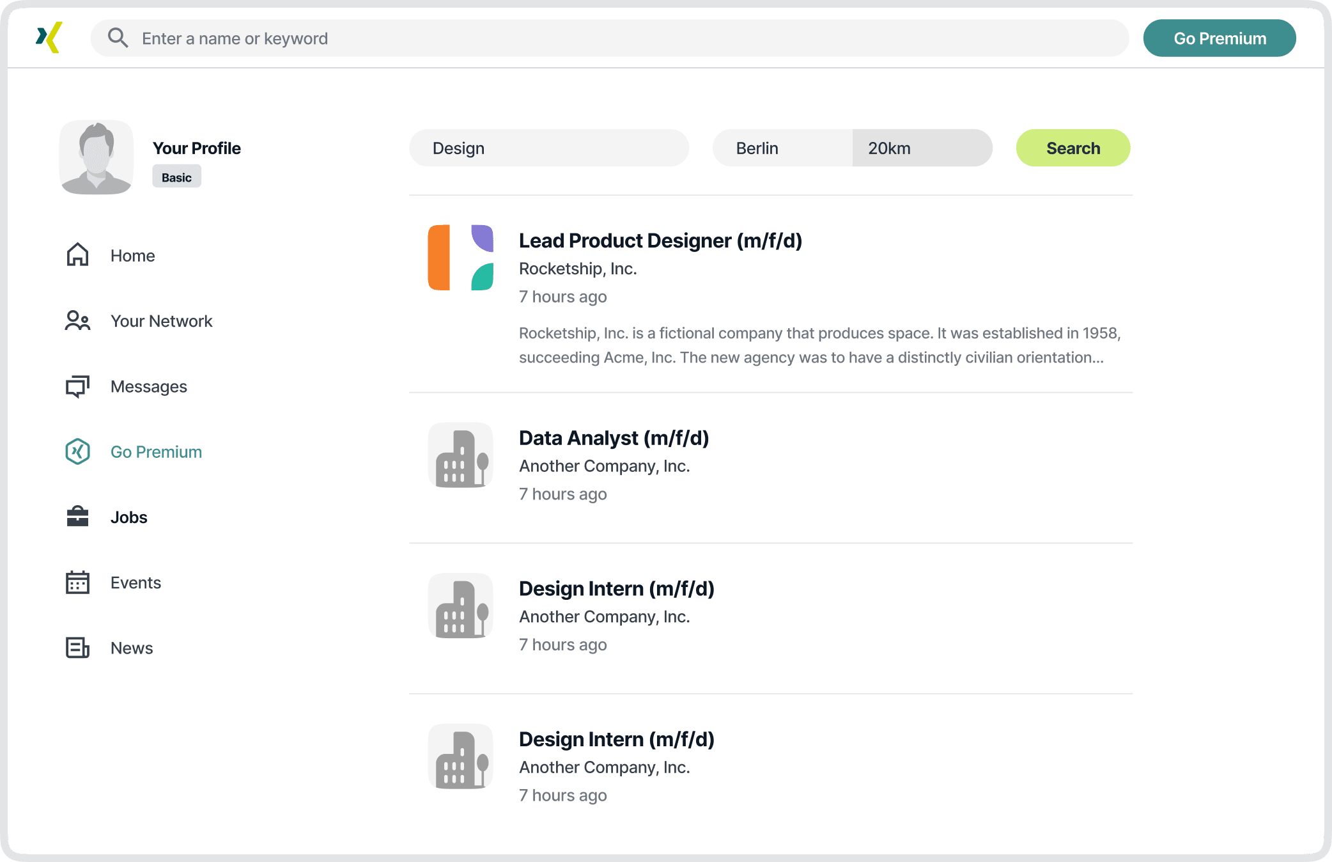1332x862 pixels.
Task: Click the green Search button
Action: (x=1073, y=148)
